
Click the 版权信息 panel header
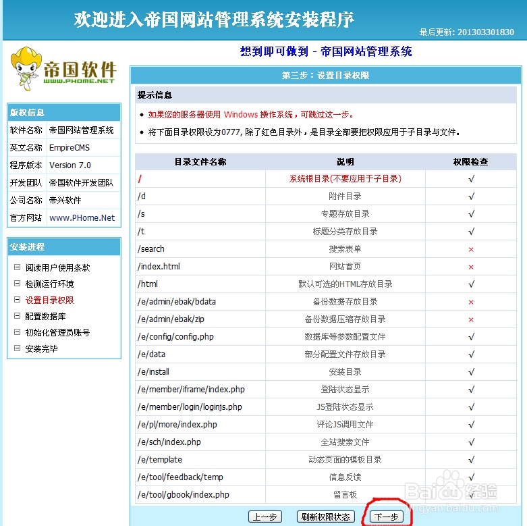[64, 112]
